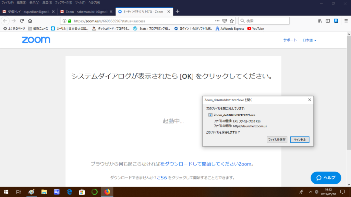Viewport: 351px width, 197px height.
Task: Click the browser forward arrow
Action: tap(14, 21)
